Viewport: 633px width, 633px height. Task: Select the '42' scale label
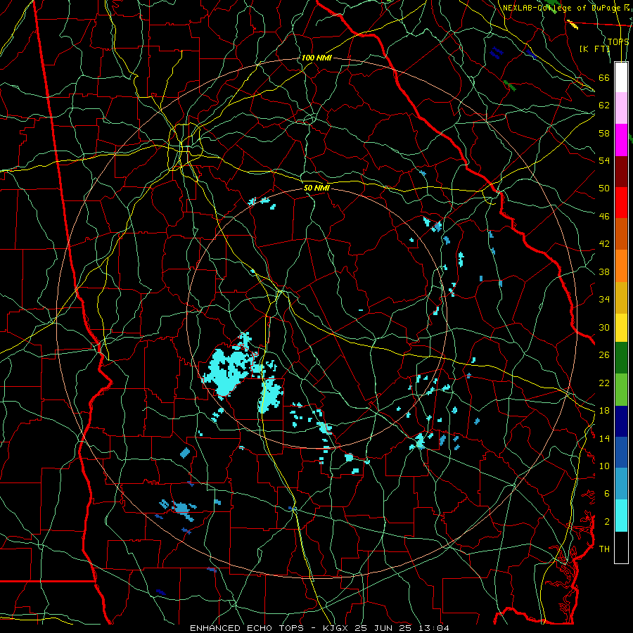click(604, 244)
